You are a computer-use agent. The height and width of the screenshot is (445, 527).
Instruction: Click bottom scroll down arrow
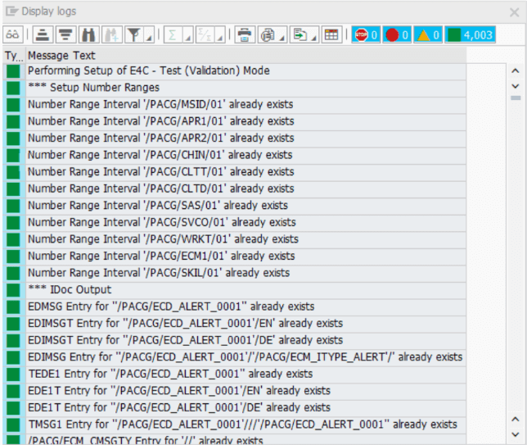coord(516,434)
